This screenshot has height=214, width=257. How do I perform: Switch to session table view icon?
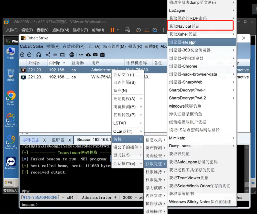[55, 55]
